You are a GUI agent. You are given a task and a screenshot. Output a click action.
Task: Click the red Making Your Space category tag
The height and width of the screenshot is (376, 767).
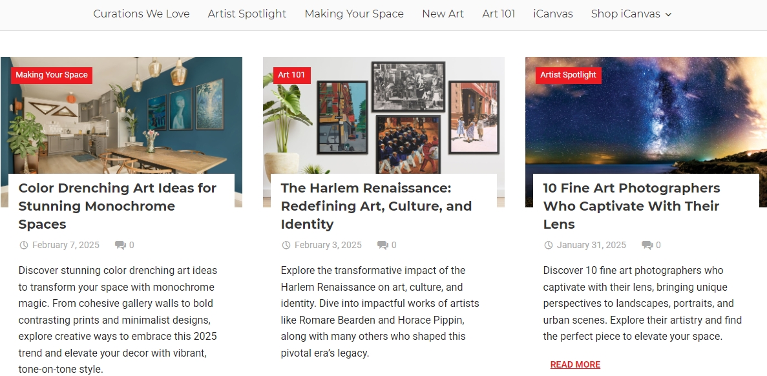coord(51,75)
